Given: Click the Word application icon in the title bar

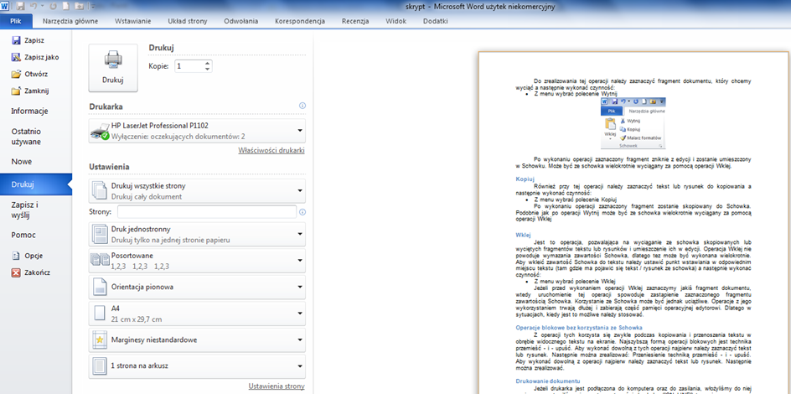Looking at the screenshot, I should point(5,7).
